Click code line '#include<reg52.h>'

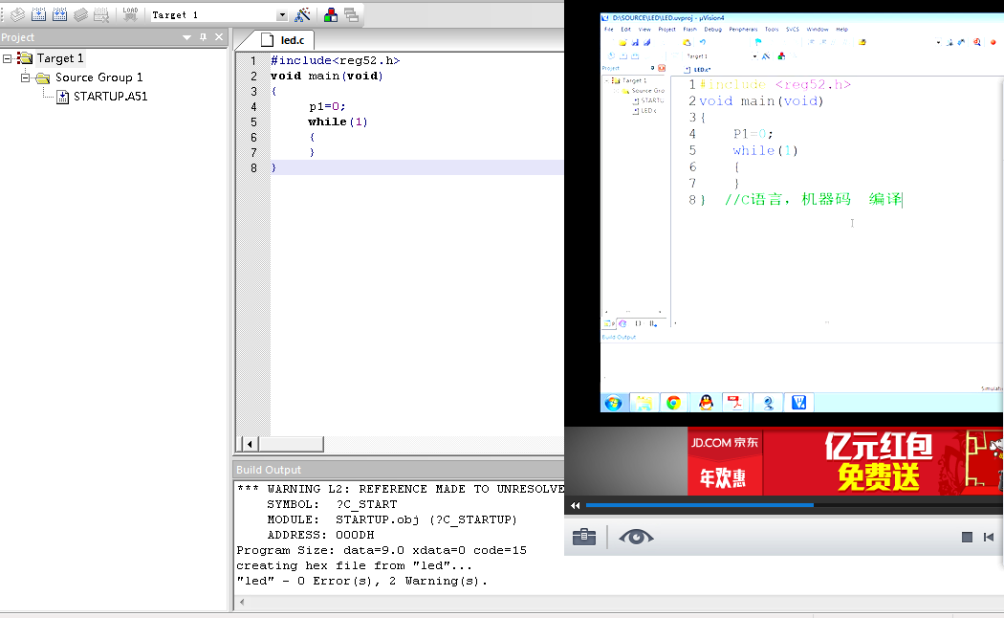335,60
